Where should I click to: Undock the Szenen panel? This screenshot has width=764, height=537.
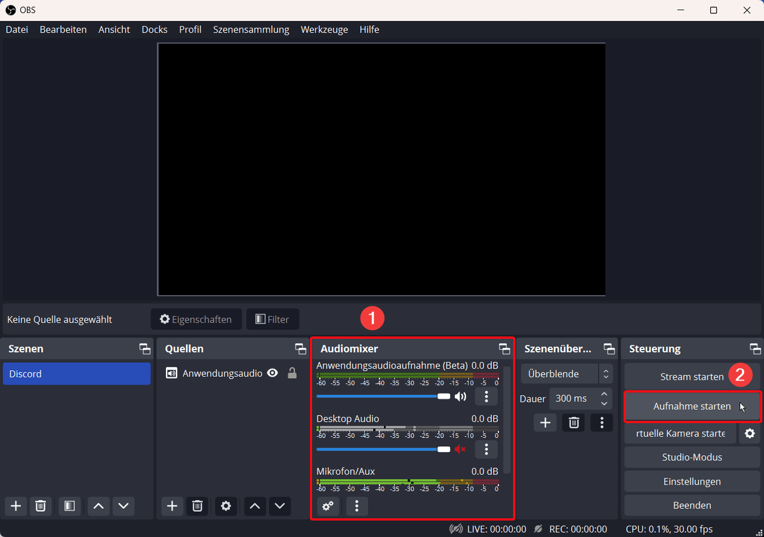pos(144,349)
